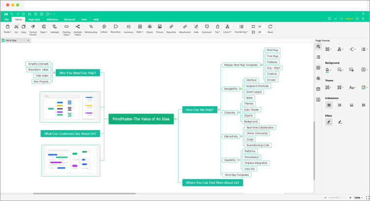Add a Hyperlink to the topic
Image resolution: width=370 pixels, height=201 pixels.
tap(171, 29)
